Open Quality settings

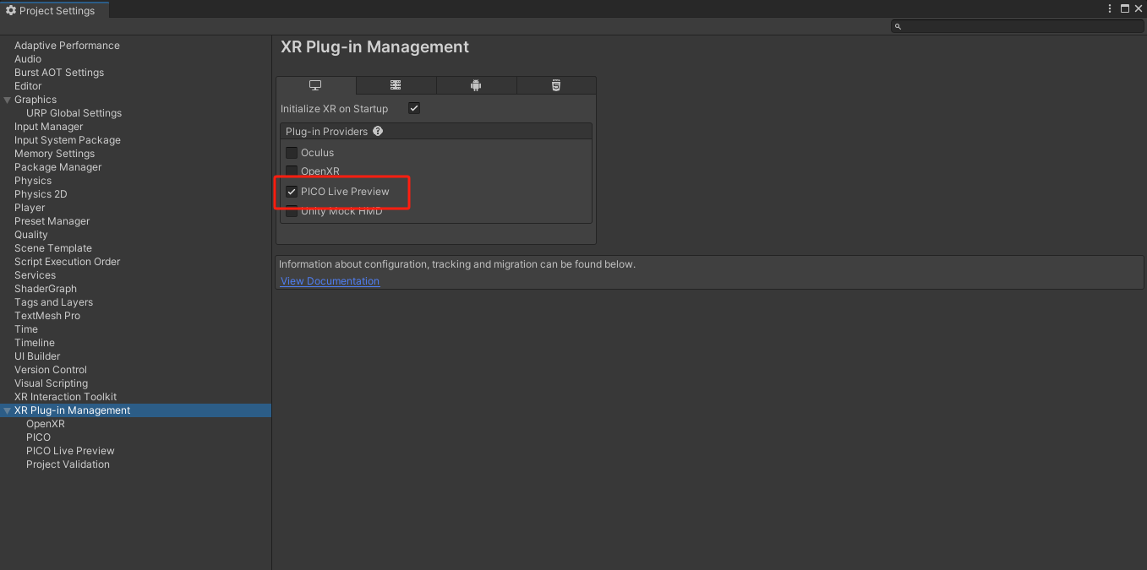pos(31,235)
